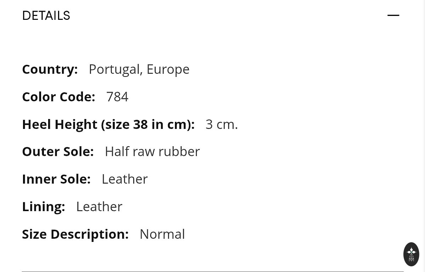This screenshot has width=425, height=272.
Task: Click the color code value 784
Action: coord(117,97)
